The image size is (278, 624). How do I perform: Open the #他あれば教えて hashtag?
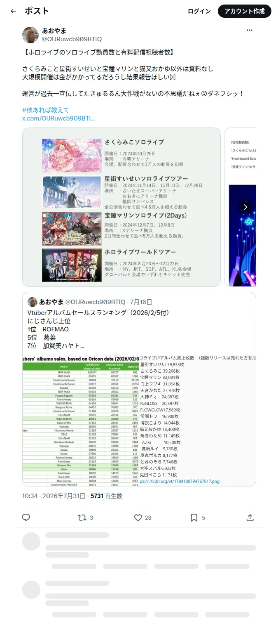click(46, 110)
